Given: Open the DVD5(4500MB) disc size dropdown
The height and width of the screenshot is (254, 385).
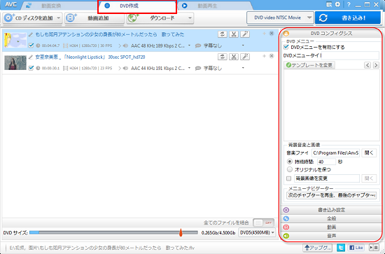Looking at the screenshot, I should click(257, 232).
